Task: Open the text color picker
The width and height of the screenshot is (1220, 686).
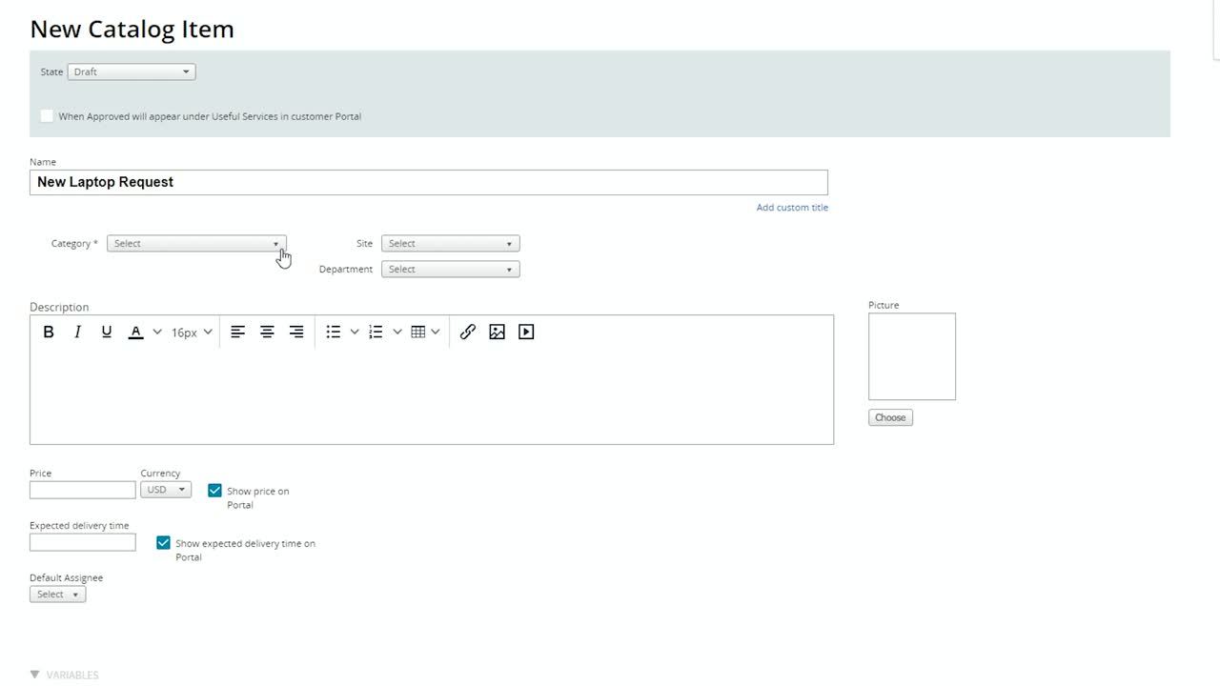Action: pyautogui.click(x=136, y=332)
